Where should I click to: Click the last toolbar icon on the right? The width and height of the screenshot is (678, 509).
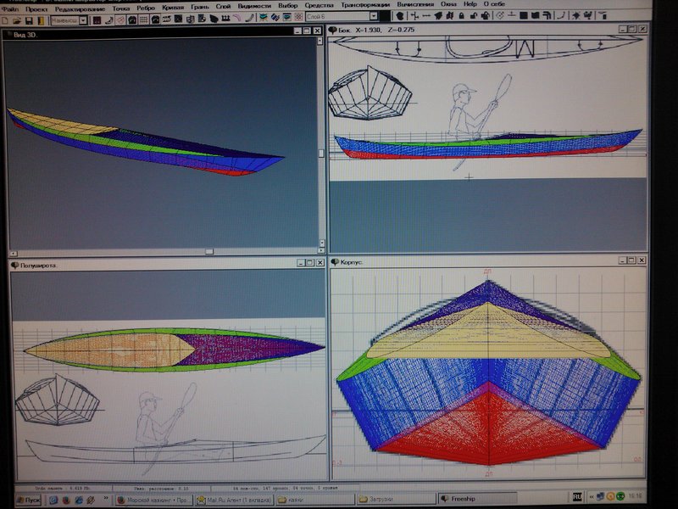pyautogui.click(x=603, y=15)
